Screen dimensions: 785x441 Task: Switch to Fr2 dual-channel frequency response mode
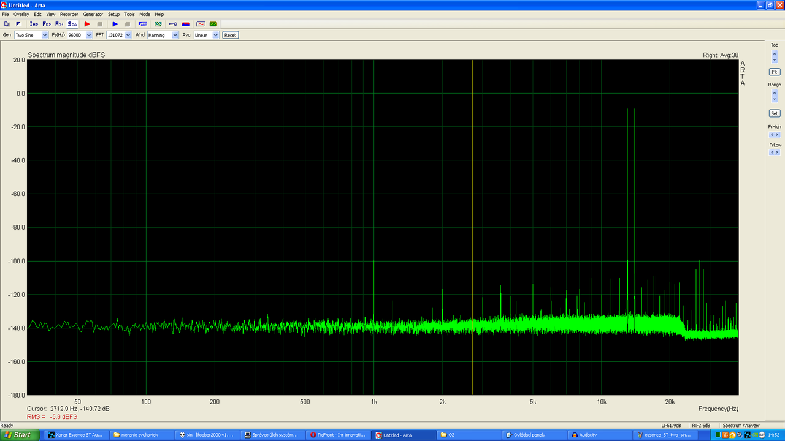(x=47, y=24)
